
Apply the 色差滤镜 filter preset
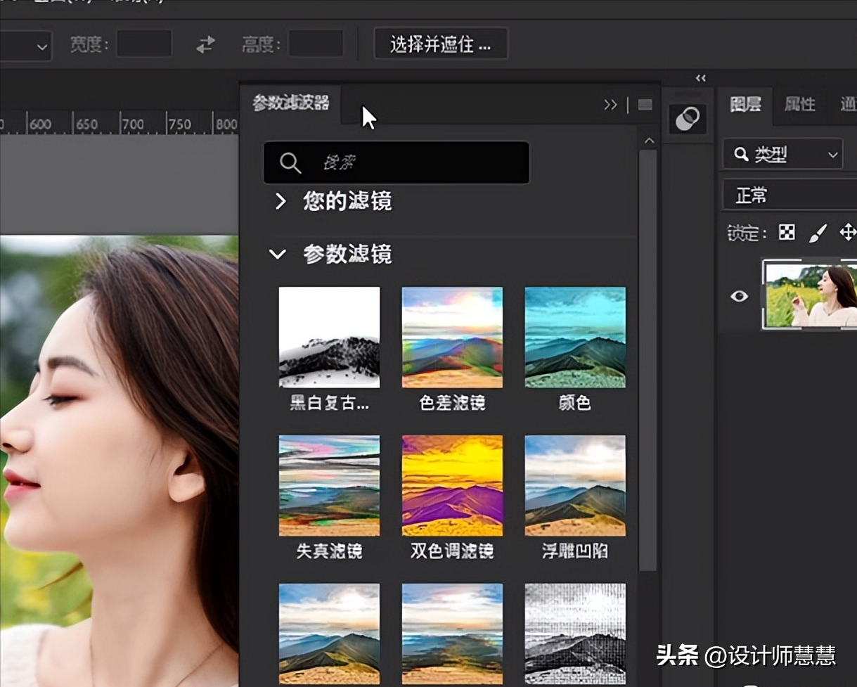pyautogui.click(x=452, y=338)
